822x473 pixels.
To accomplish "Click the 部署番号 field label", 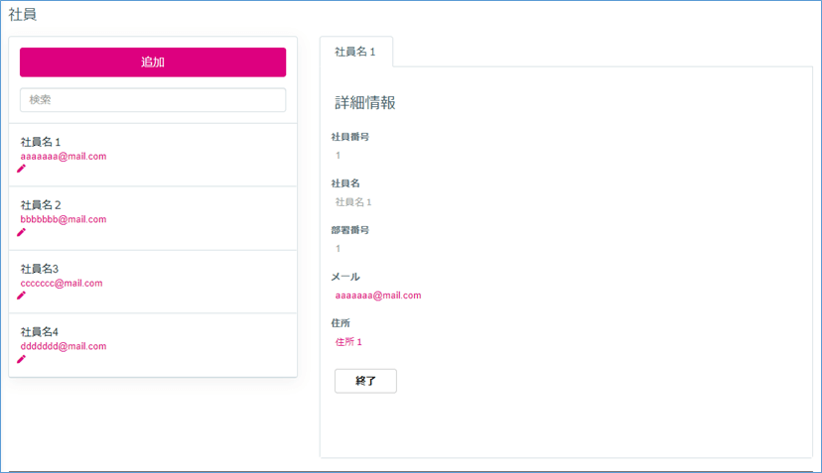I will click(350, 230).
